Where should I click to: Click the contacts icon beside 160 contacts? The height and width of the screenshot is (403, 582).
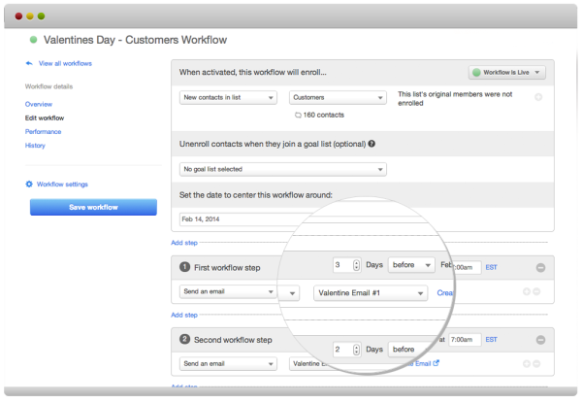tap(297, 116)
